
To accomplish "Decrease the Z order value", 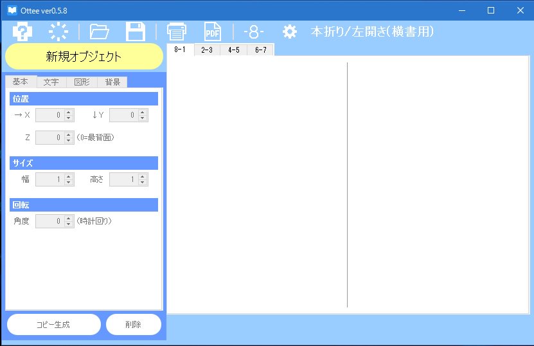I will tap(69, 140).
